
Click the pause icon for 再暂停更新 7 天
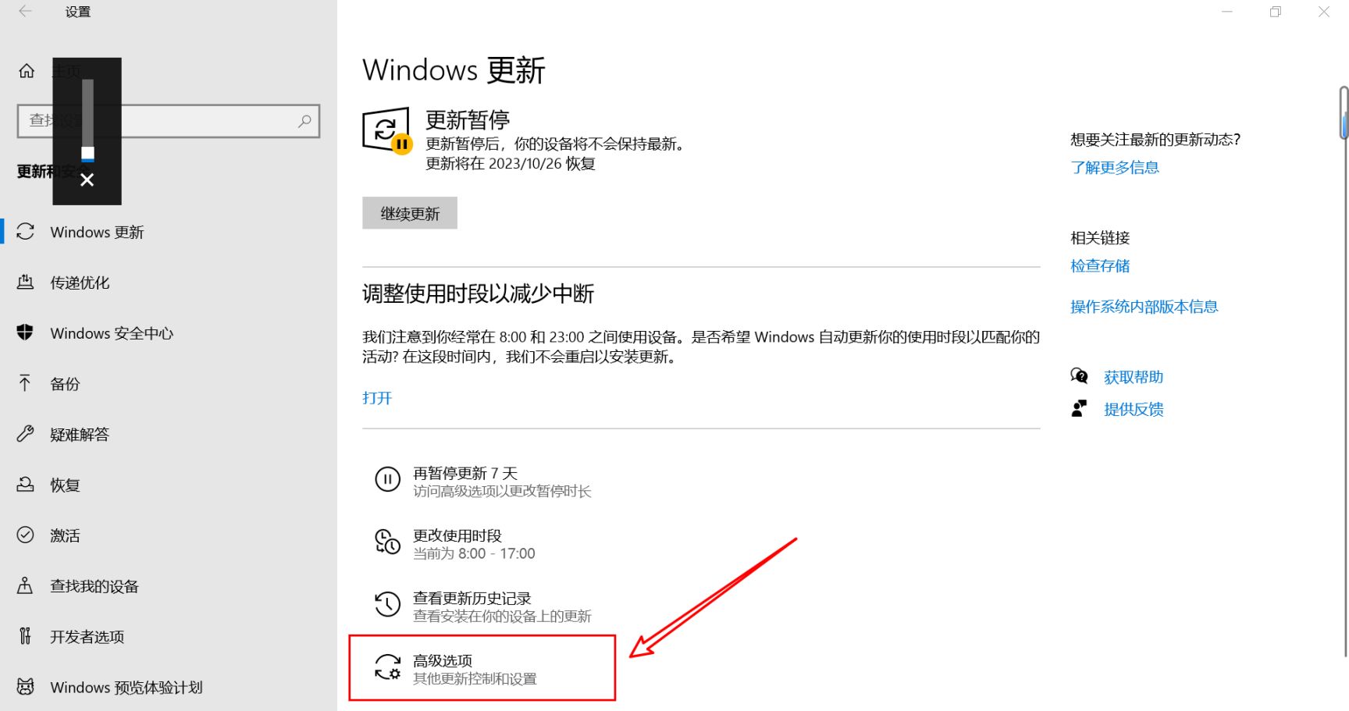click(x=387, y=479)
